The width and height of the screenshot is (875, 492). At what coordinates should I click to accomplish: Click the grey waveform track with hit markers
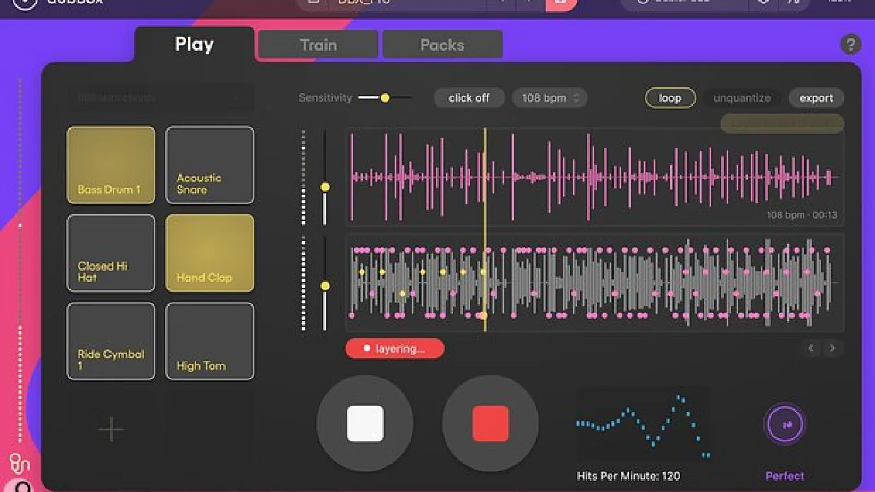tap(595, 283)
